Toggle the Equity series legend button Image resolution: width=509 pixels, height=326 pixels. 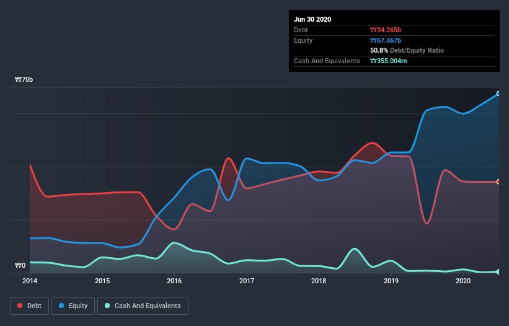[73, 306]
